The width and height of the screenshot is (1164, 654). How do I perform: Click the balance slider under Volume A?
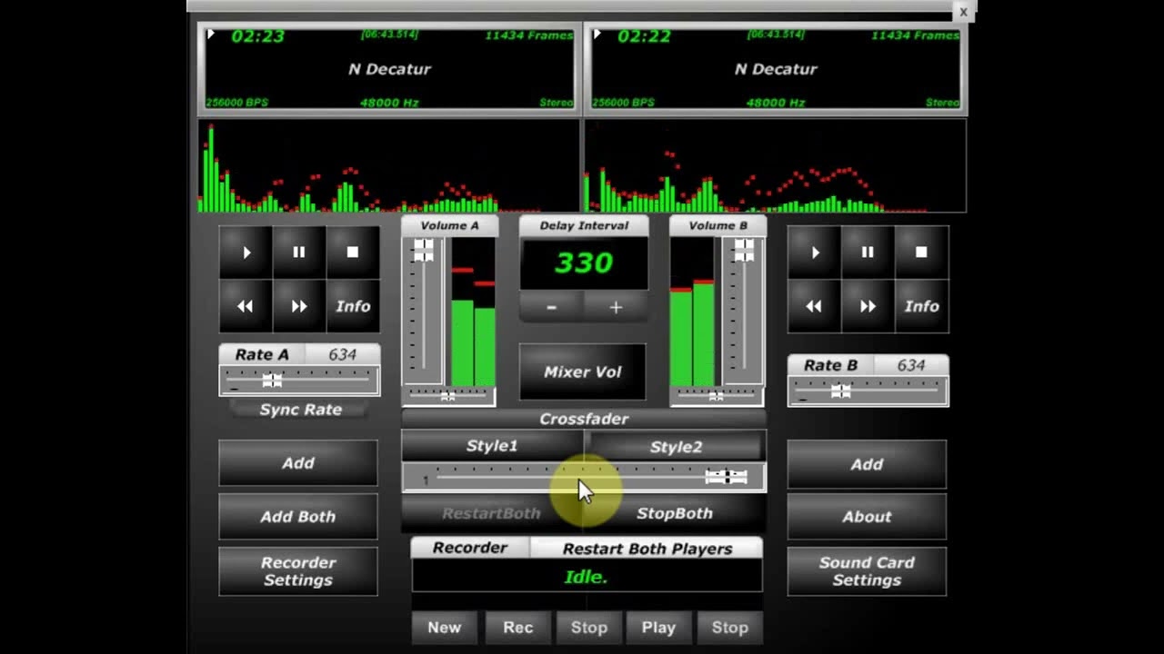tap(449, 395)
